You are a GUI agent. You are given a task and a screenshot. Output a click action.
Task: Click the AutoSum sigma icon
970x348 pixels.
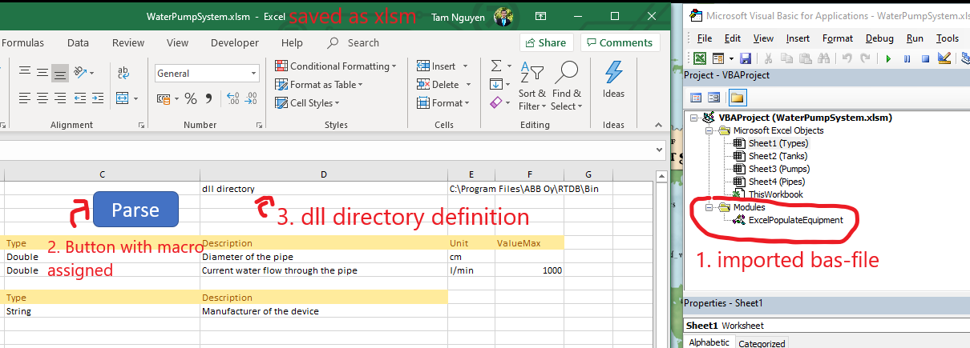coord(496,66)
